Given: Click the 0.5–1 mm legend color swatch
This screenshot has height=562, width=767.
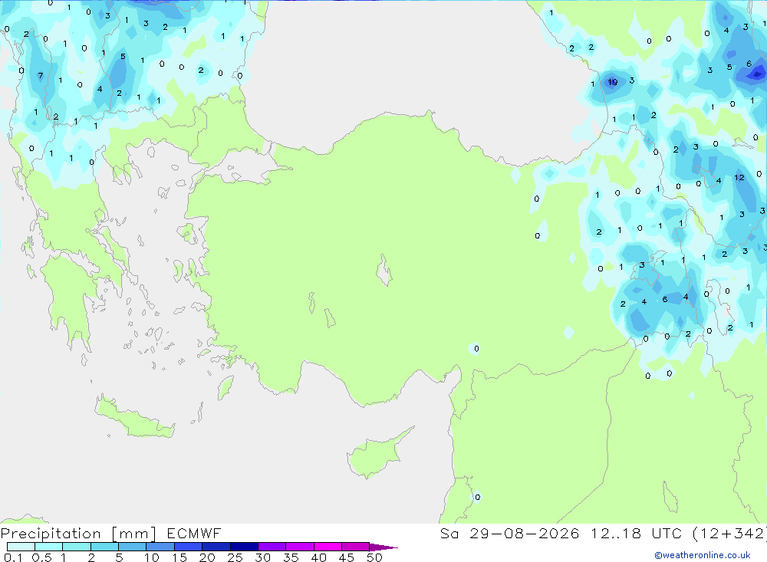Looking at the screenshot, I should coord(48,547).
